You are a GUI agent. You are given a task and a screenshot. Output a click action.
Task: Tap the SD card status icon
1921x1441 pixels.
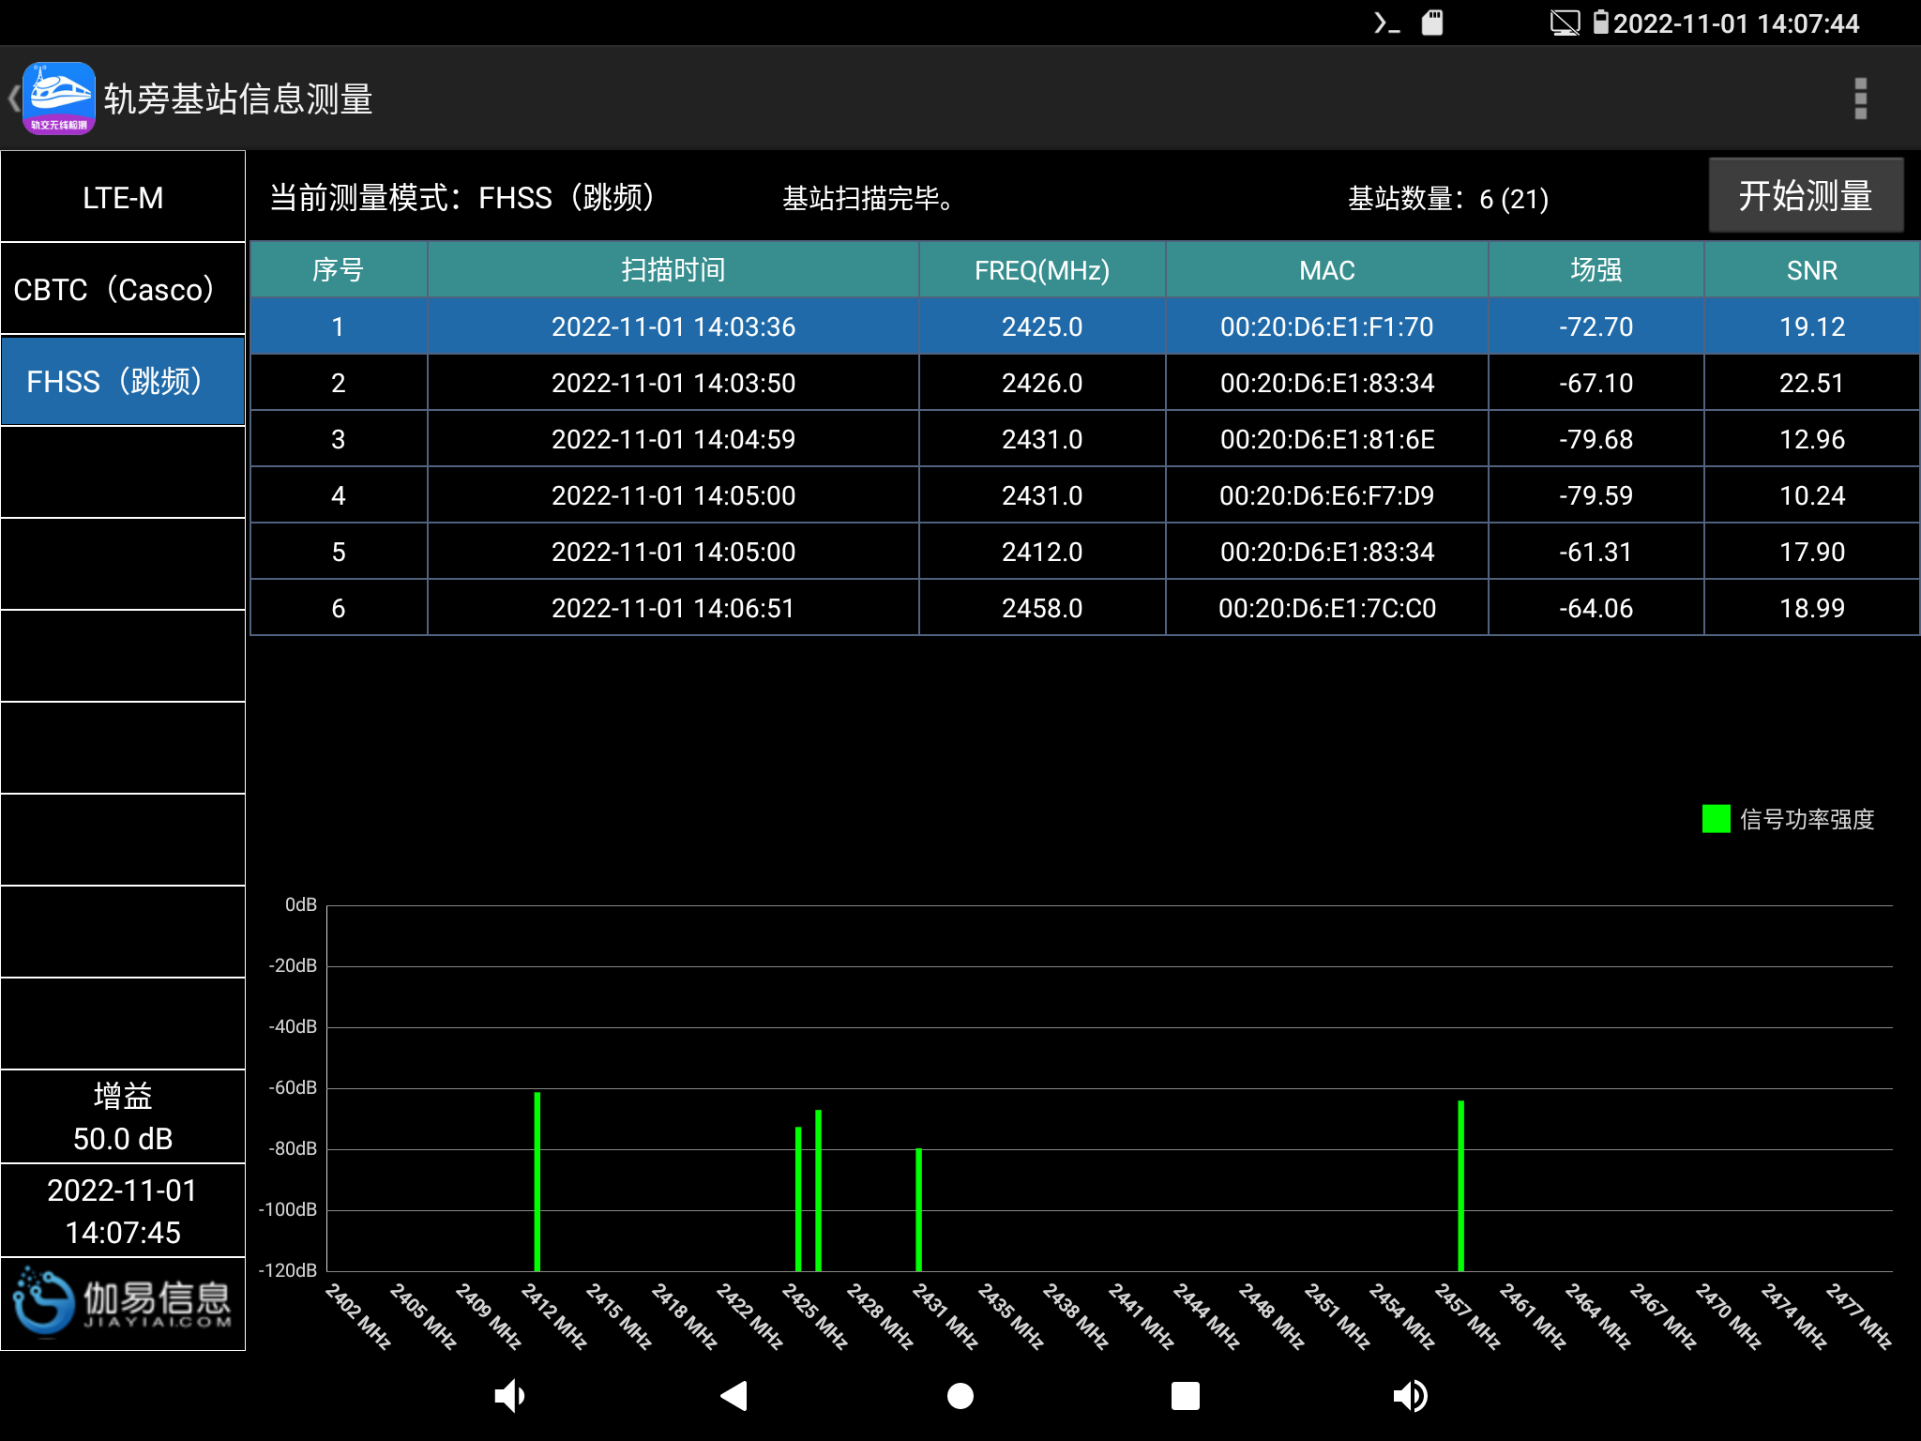click(x=1432, y=23)
